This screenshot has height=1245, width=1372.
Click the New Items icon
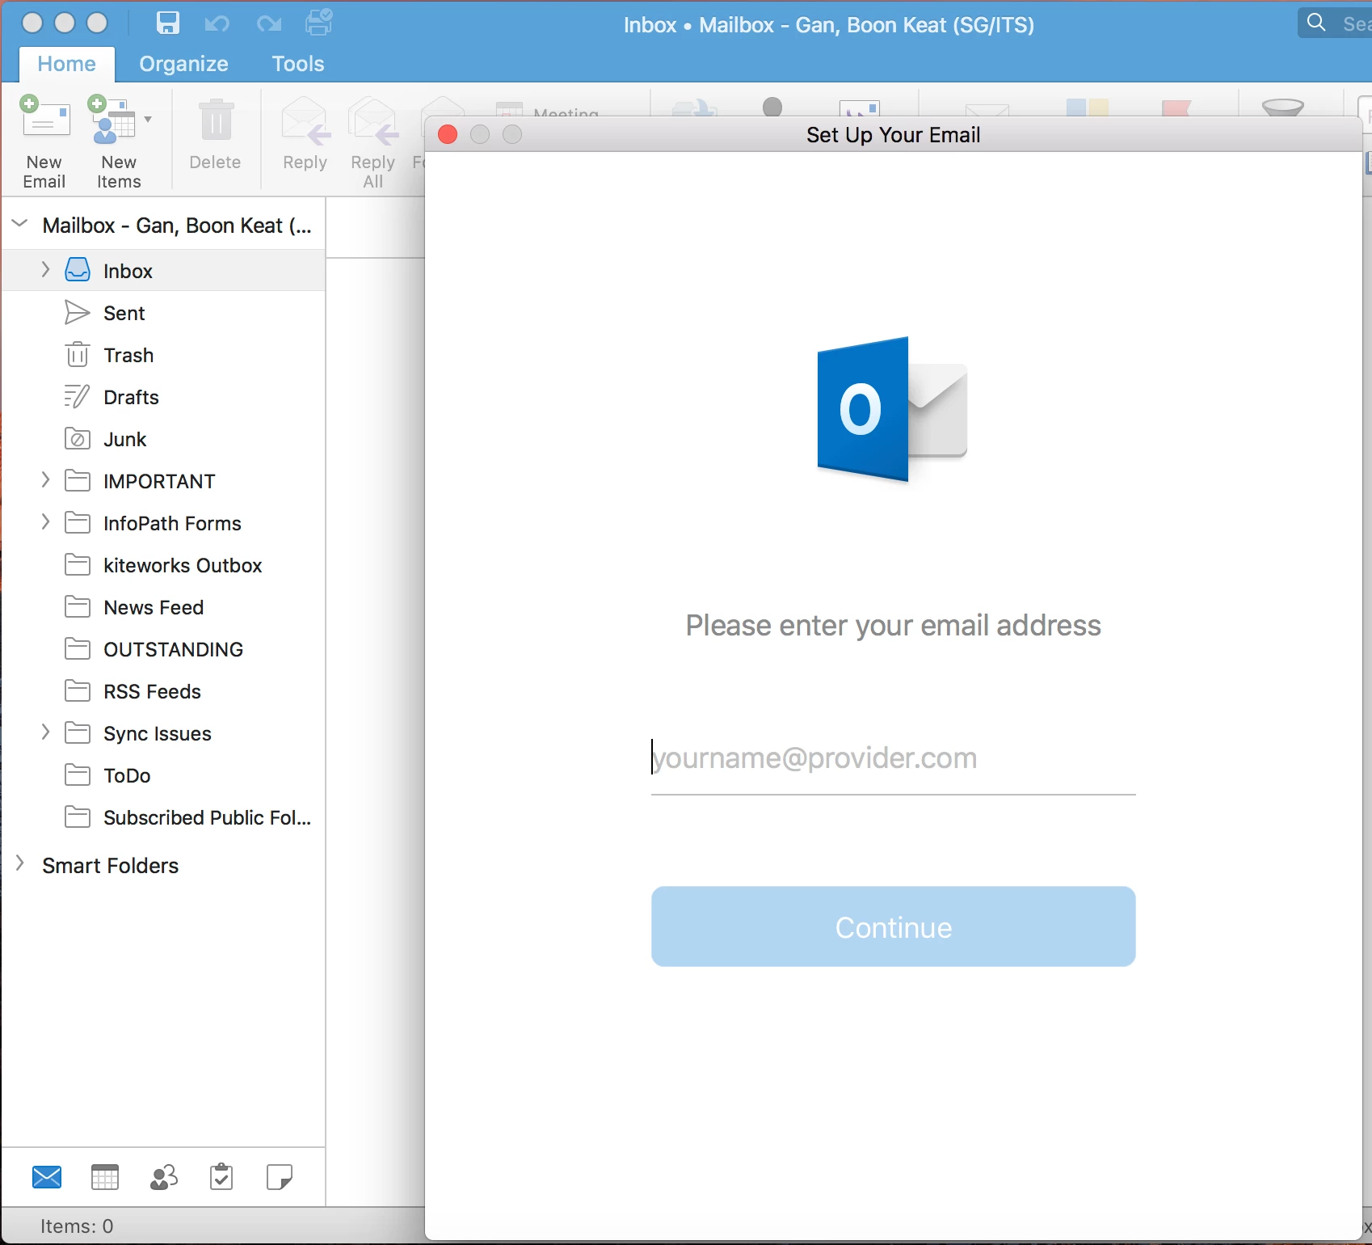pyautogui.click(x=112, y=120)
